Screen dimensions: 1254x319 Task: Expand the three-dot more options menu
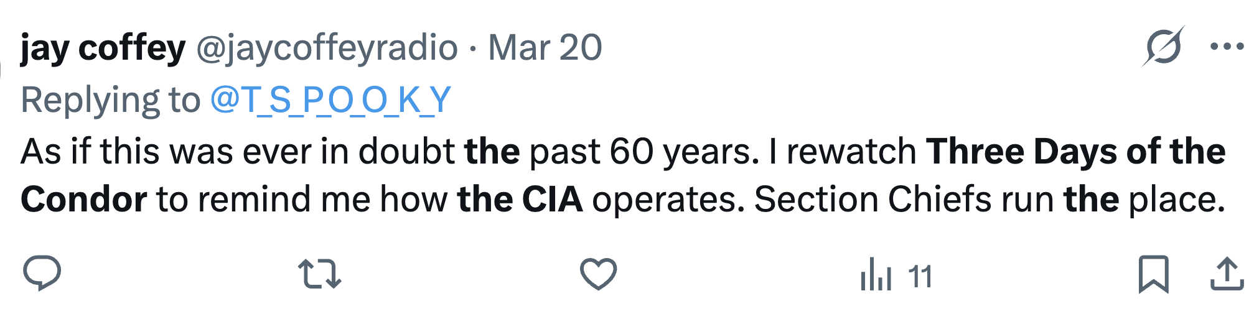(x=1226, y=47)
